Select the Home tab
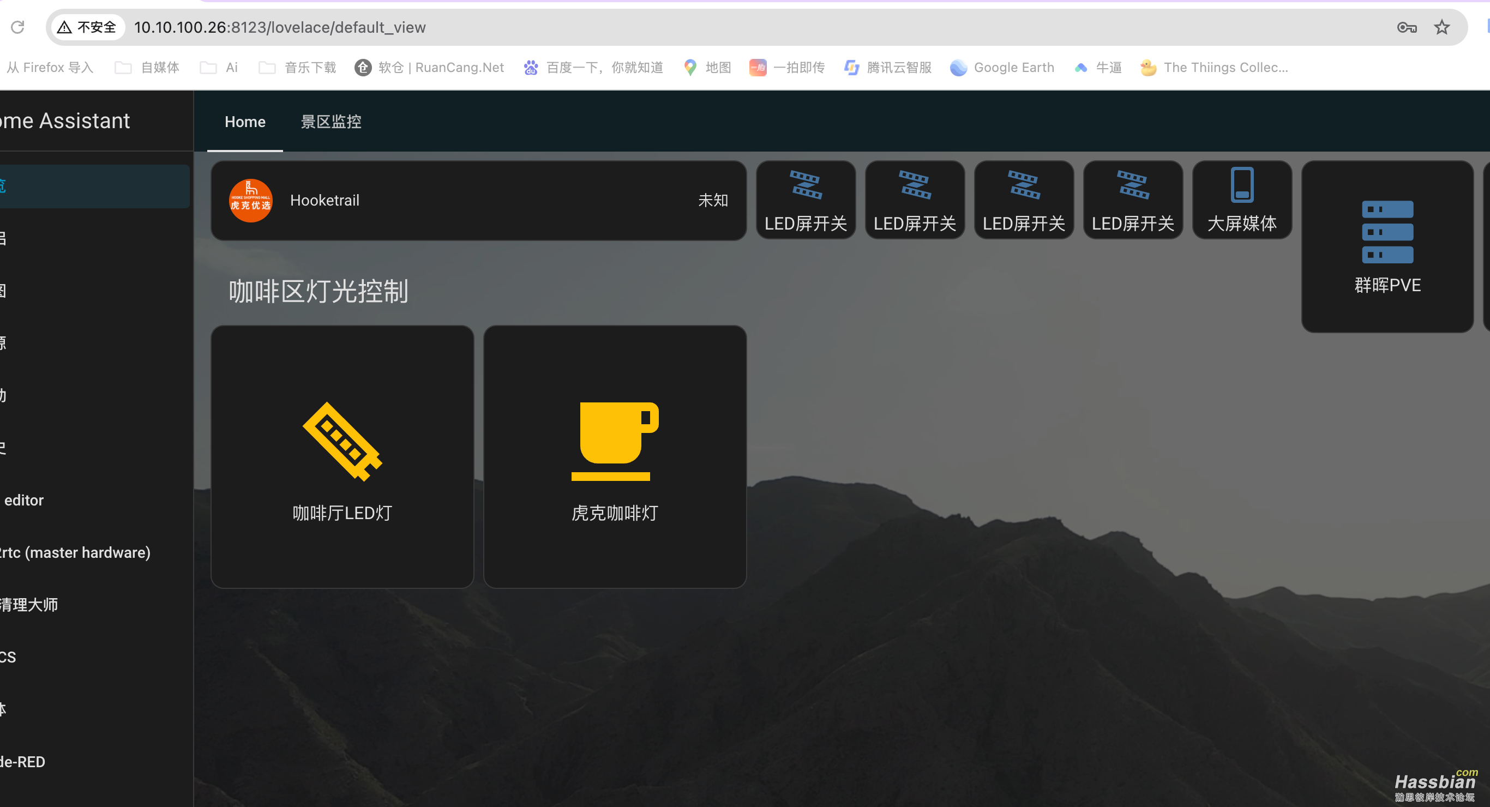Viewport: 1490px width, 807px height. pos(245,122)
